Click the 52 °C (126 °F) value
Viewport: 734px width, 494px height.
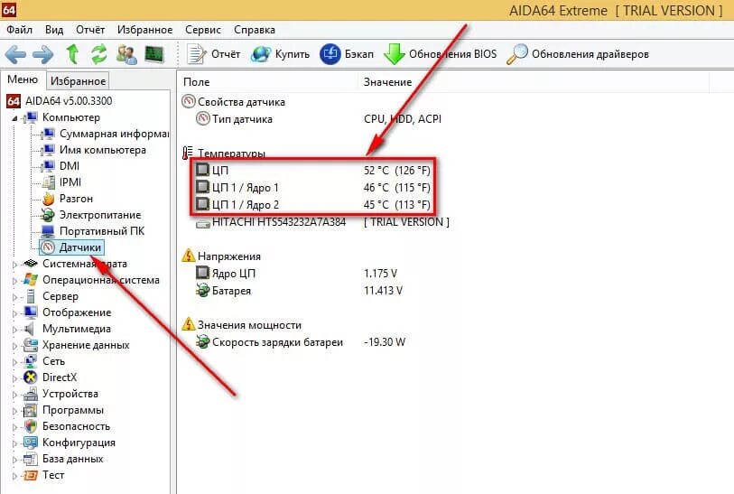pyautogui.click(x=397, y=171)
